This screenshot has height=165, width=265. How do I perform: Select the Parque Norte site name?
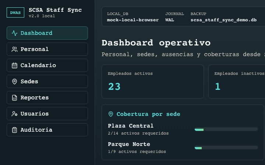(x=129, y=144)
